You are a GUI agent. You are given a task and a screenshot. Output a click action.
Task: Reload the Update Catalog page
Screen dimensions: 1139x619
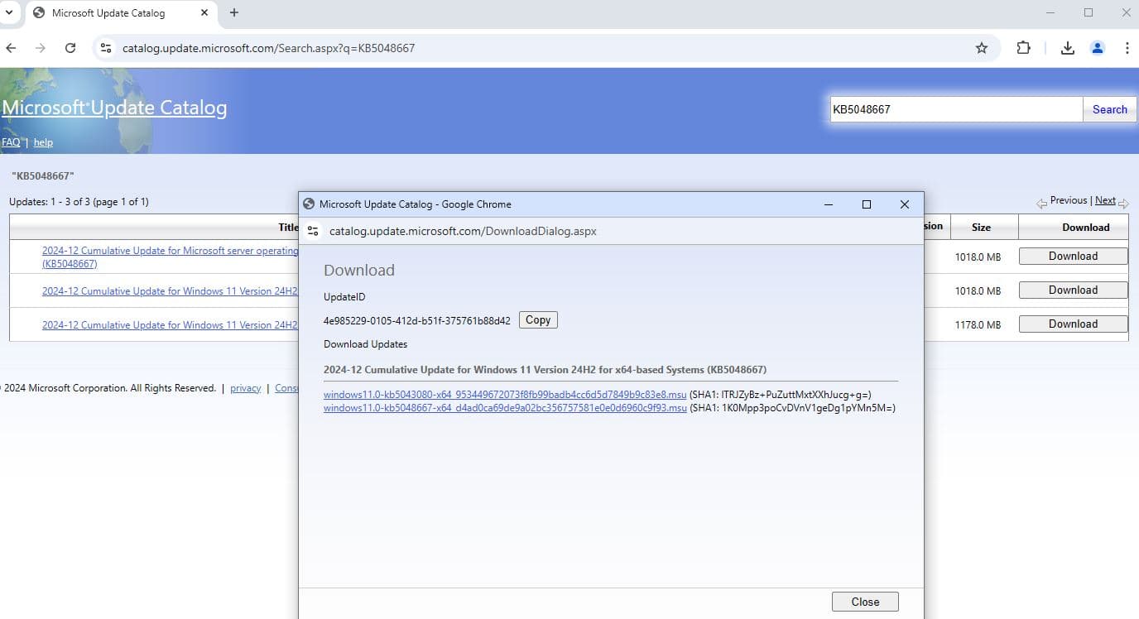pyautogui.click(x=70, y=48)
